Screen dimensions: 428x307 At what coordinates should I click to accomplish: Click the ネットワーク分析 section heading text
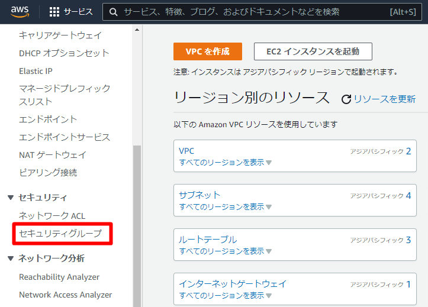pos(52,258)
